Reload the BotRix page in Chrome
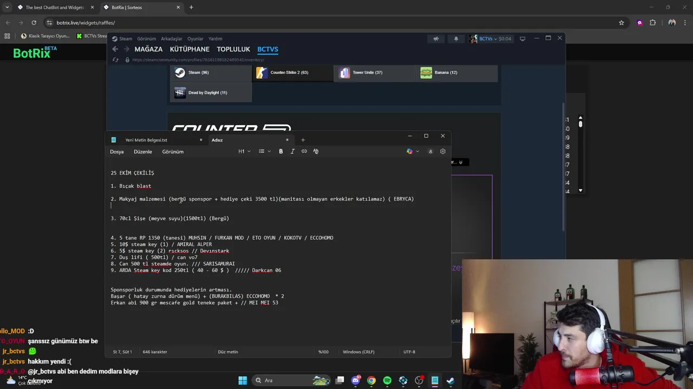 tap(34, 23)
